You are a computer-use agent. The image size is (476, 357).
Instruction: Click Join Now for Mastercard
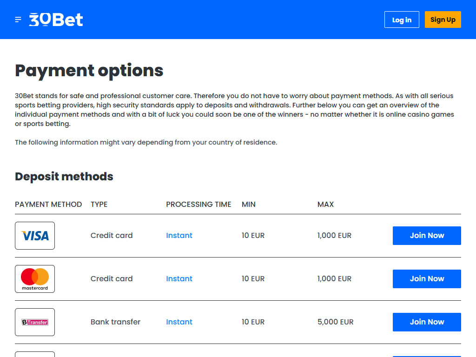(427, 279)
